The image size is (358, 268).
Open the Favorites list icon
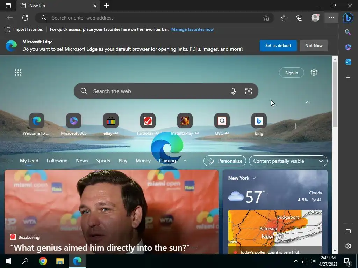tap(284, 18)
